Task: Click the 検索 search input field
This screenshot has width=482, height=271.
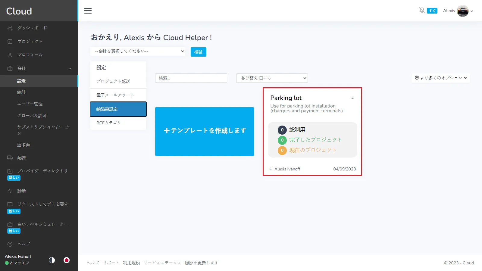Action: point(191,78)
